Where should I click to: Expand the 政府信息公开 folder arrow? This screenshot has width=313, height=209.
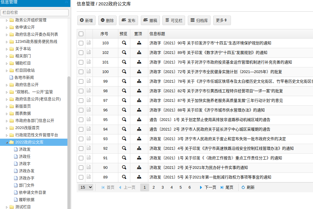coord(7,85)
